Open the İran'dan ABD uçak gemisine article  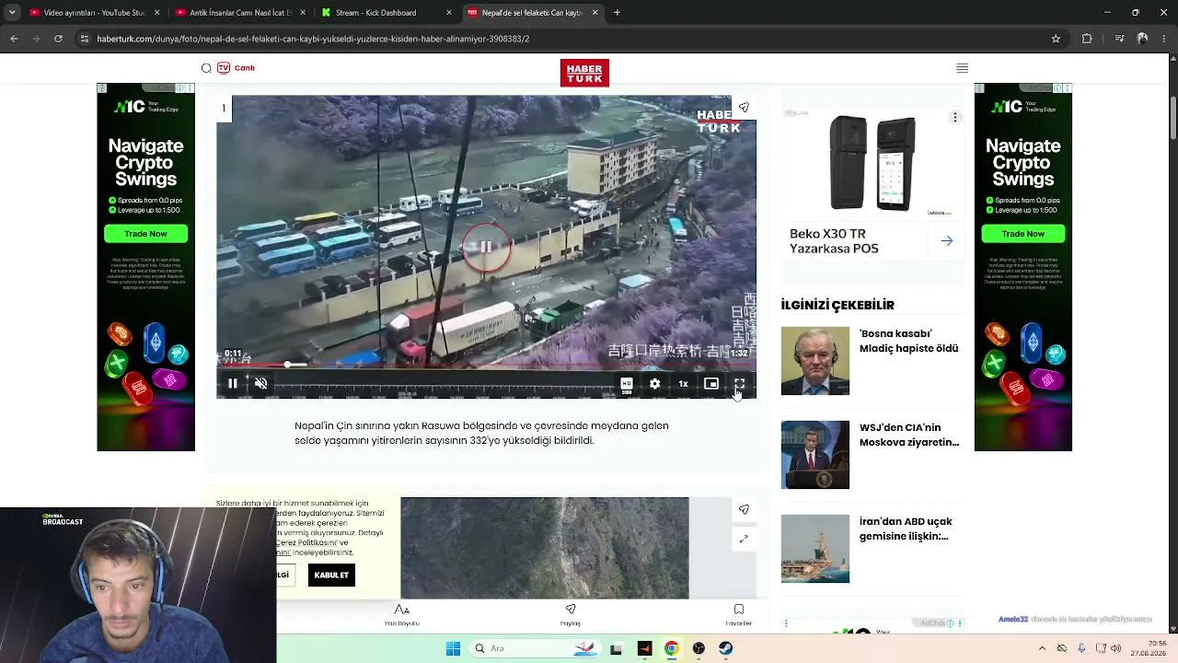tap(906, 529)
